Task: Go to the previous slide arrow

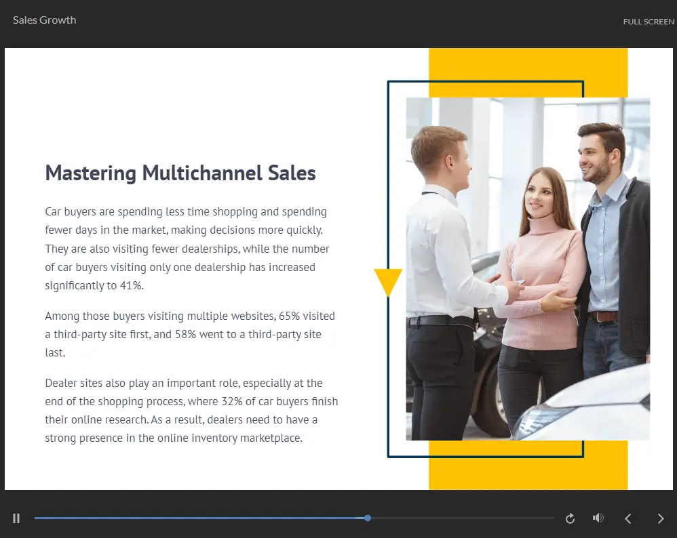Action: [x=628, y=518]
